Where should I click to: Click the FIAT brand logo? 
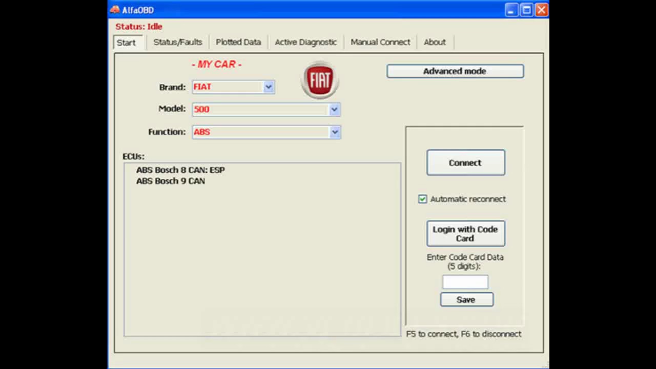(x=320, y=80)
